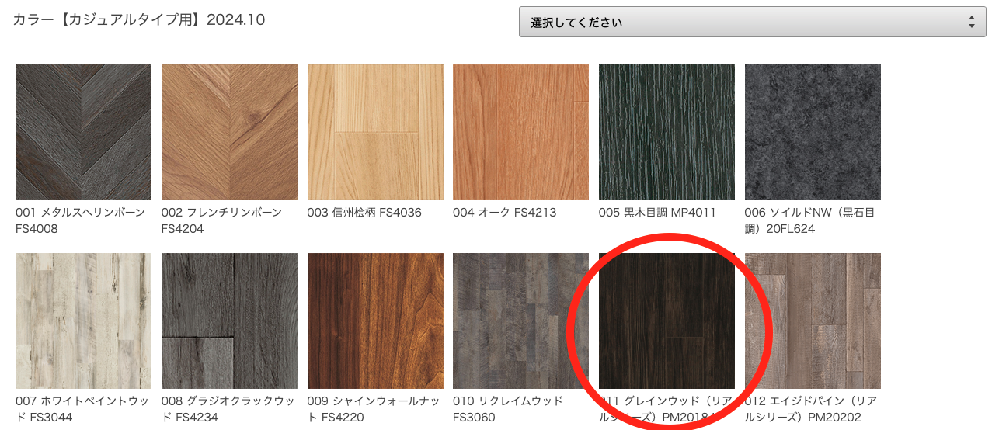Click the 009 シャインウォールナット FS4220 caption
The width and height of the screenshot is (992, 430).
point(374,409)
